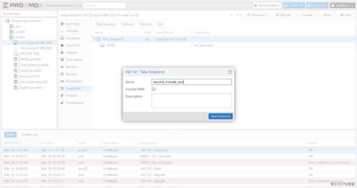Switch to the Cluster log tab

click(x=29, y=134)
